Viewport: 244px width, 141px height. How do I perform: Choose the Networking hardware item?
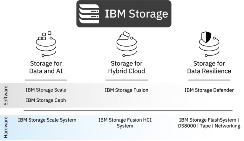point(227,126)
